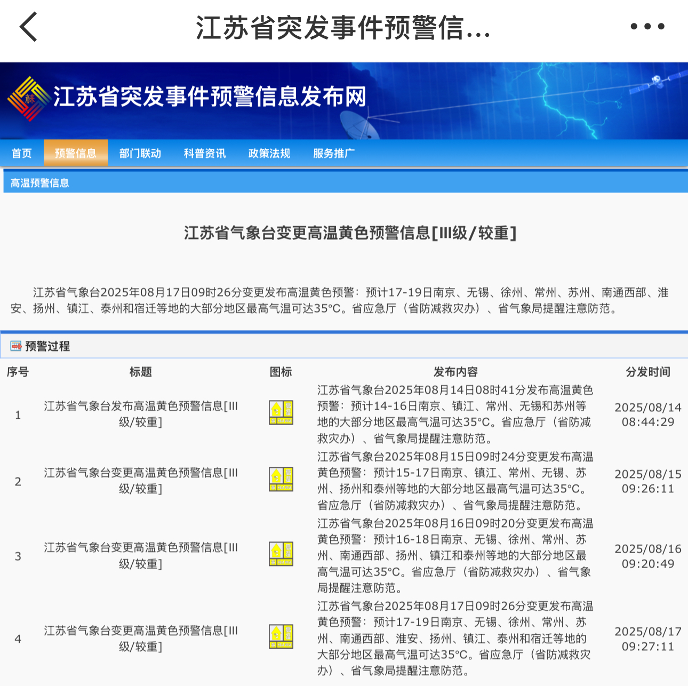This screenshot has width=688, height=686.
Task: Select the 预警信息 navigation tab
Action: pos(76,154)
